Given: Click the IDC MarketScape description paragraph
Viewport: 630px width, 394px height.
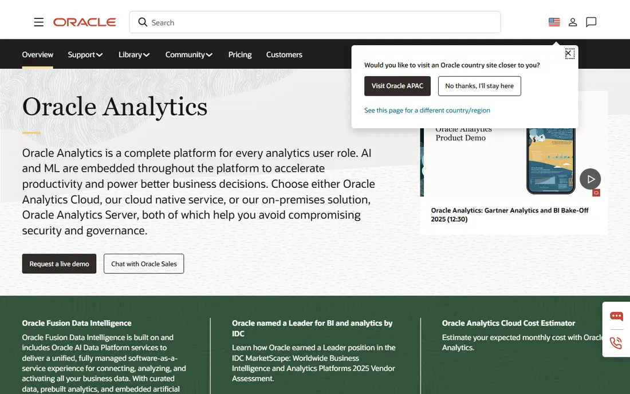Looking at the screenshot, I should [314, 363].
